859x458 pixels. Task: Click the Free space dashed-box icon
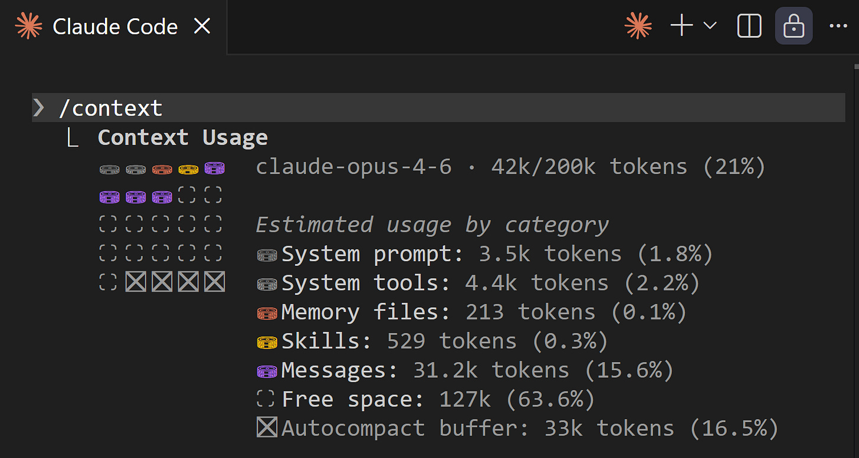pos(265,399)
